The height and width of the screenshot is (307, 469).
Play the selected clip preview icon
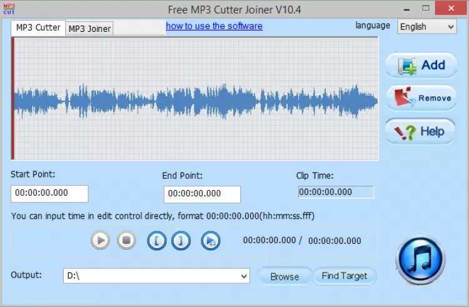[211, 240]
